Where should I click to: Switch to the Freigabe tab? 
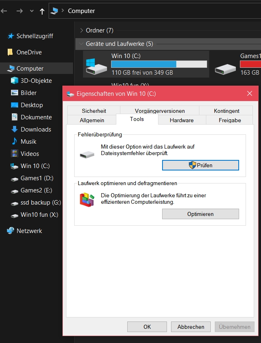tap(230, 120)
